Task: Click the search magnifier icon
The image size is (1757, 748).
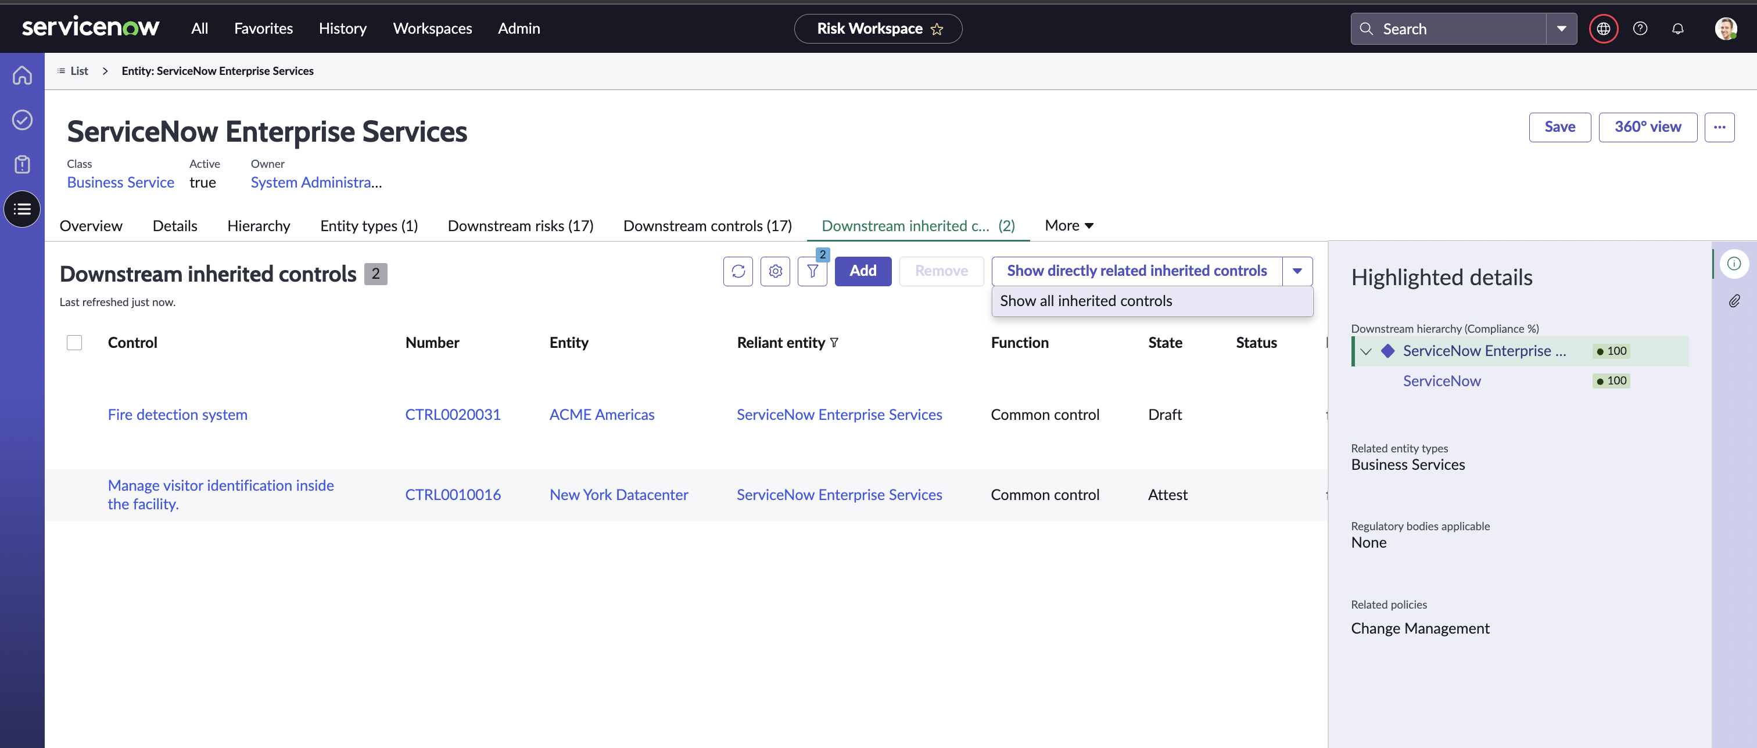Action: [1366, 28]
